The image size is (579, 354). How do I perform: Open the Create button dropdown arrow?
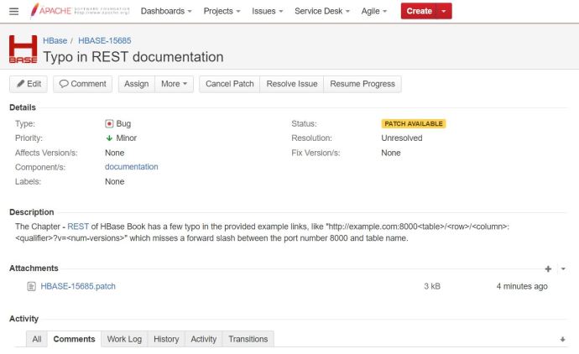pyautogui.click(x=446, y=11)
